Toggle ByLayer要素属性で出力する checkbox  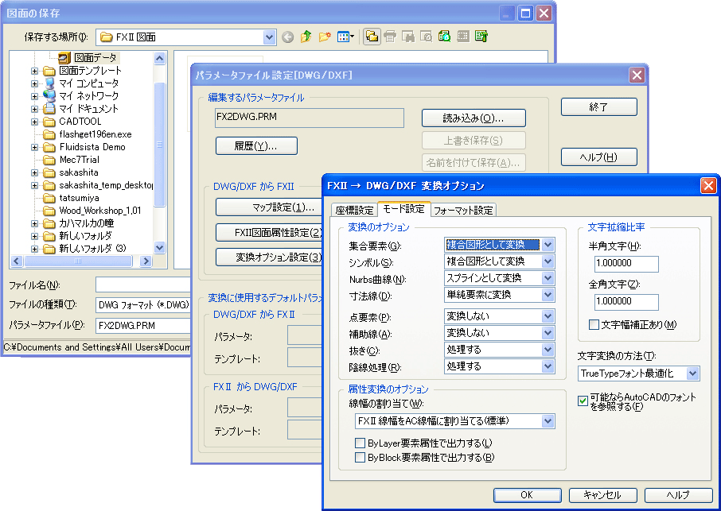point(360,443)
